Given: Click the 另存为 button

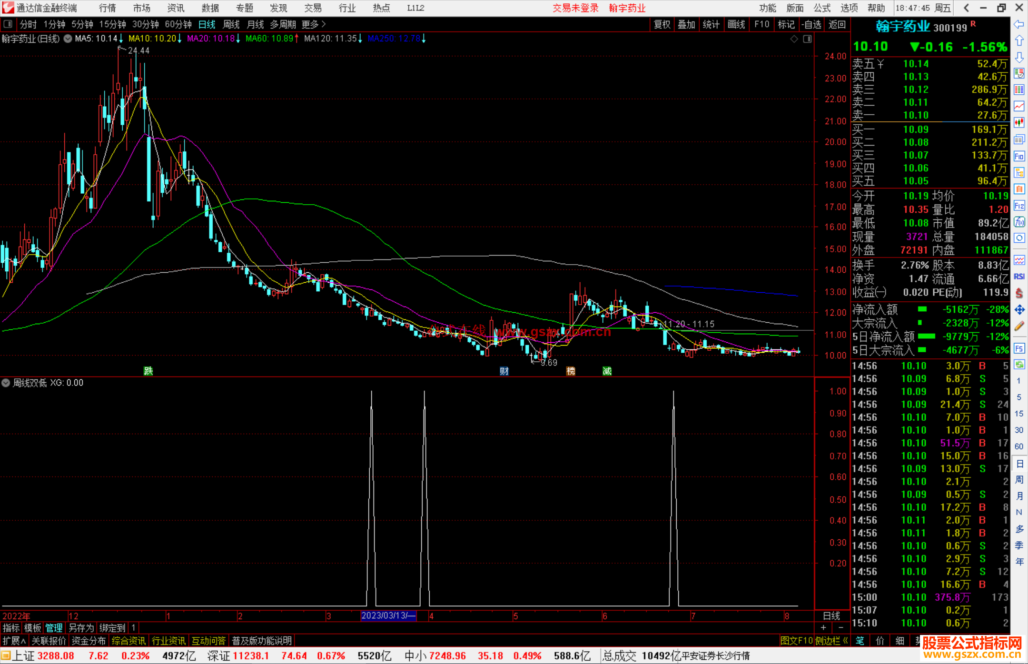Looking at the screenshot, I should 81,628.
